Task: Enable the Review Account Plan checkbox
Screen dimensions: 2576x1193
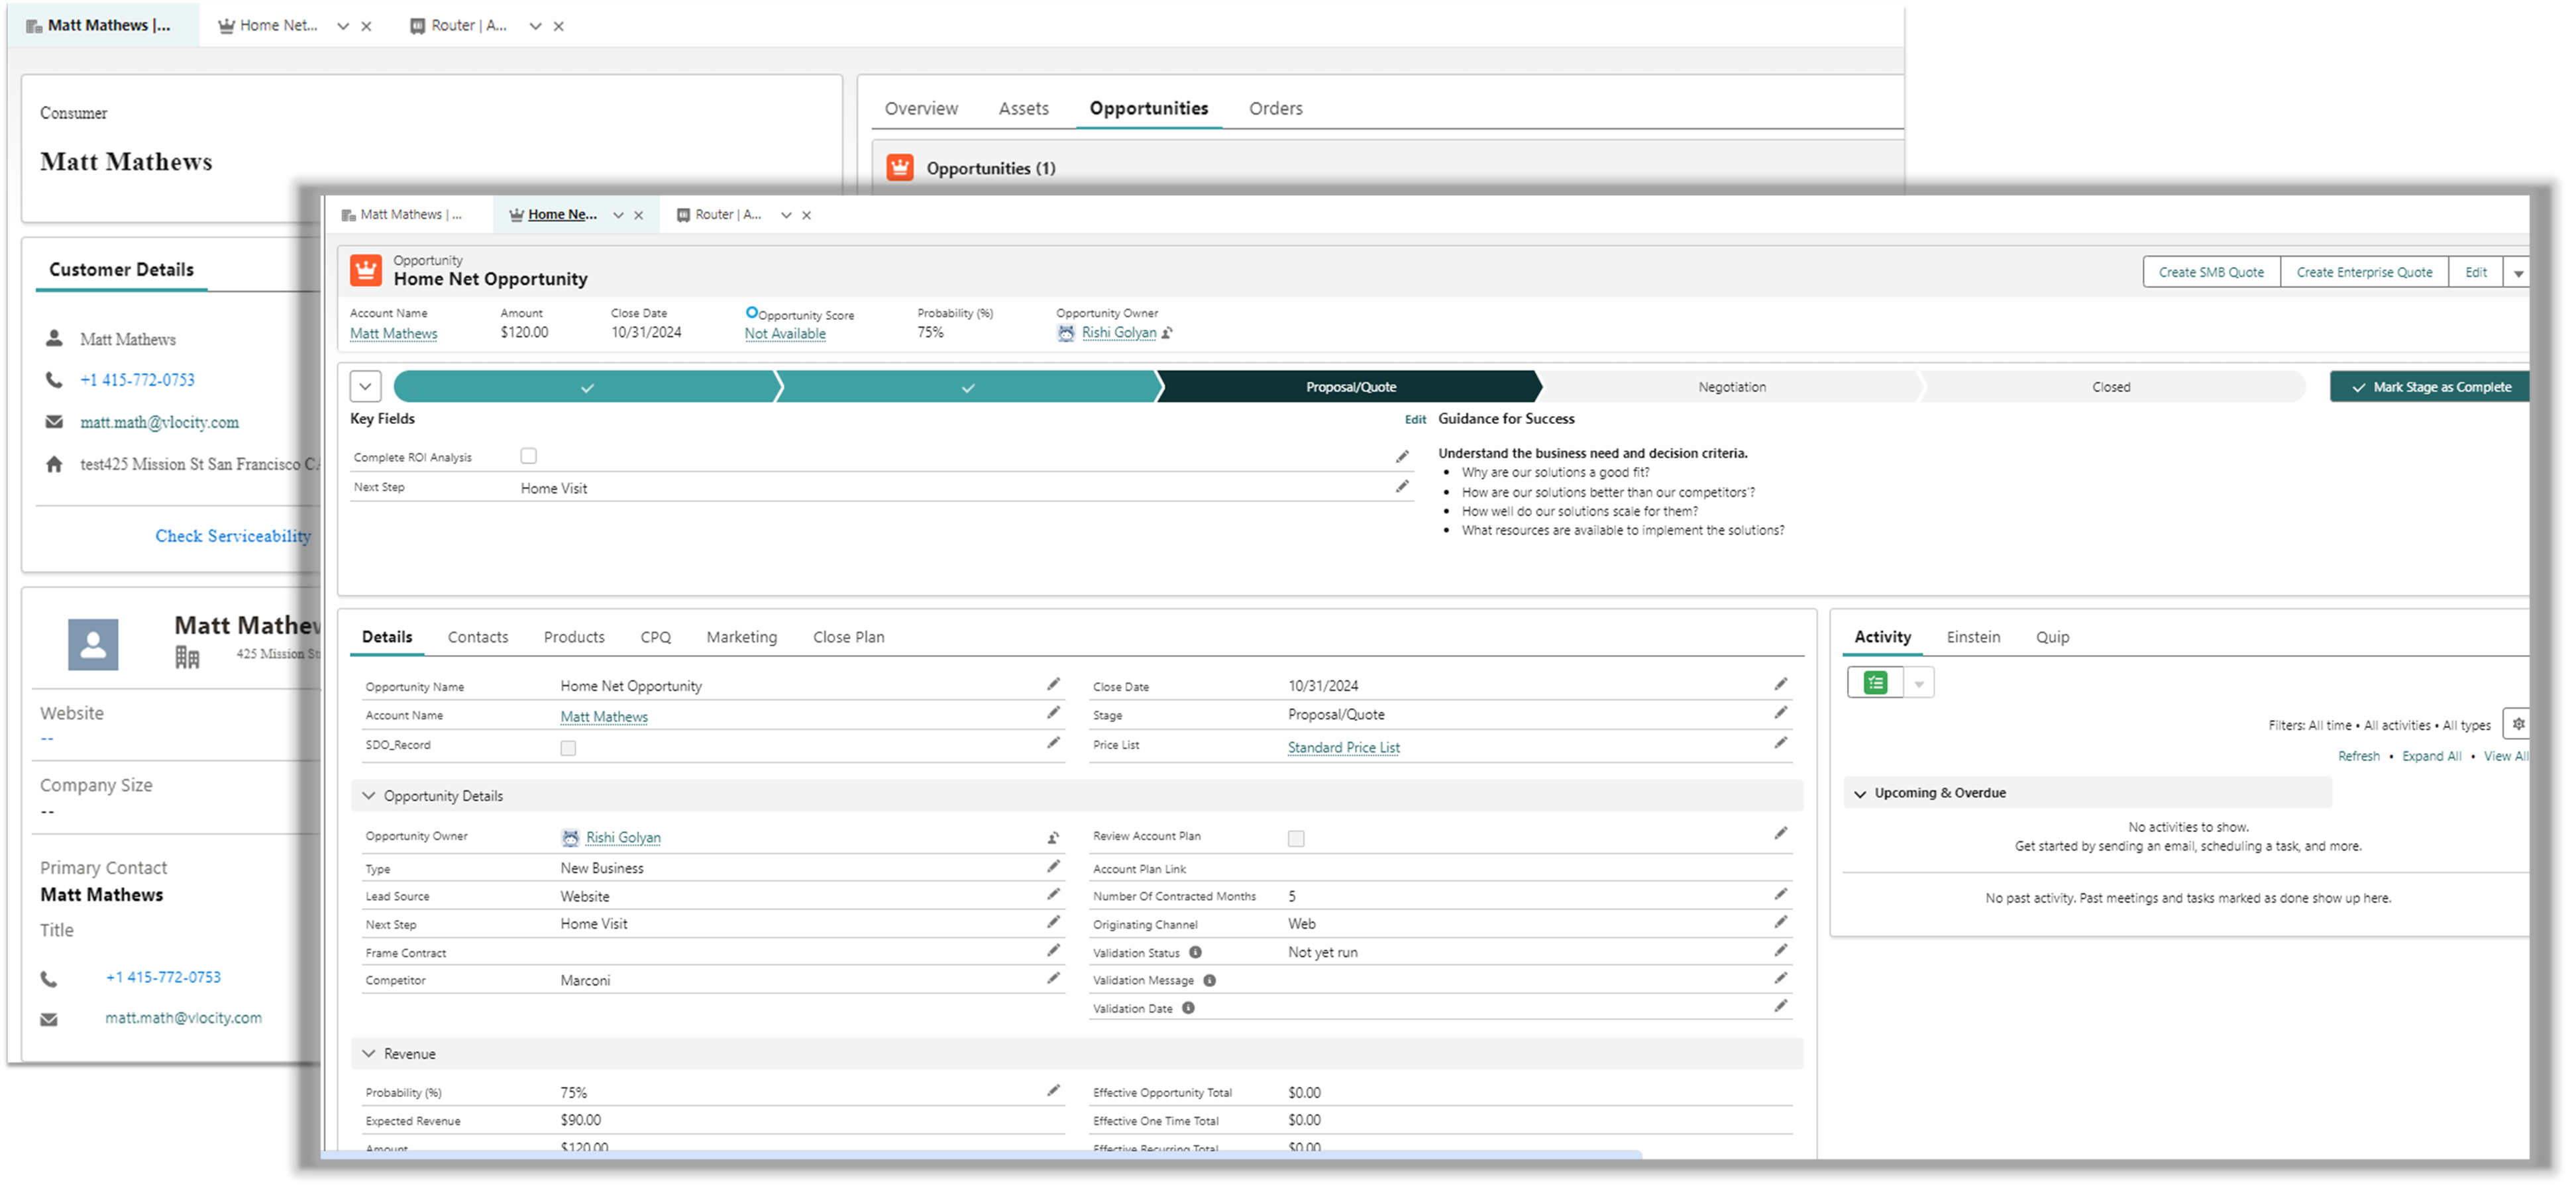Action: tap(1296, 839)
